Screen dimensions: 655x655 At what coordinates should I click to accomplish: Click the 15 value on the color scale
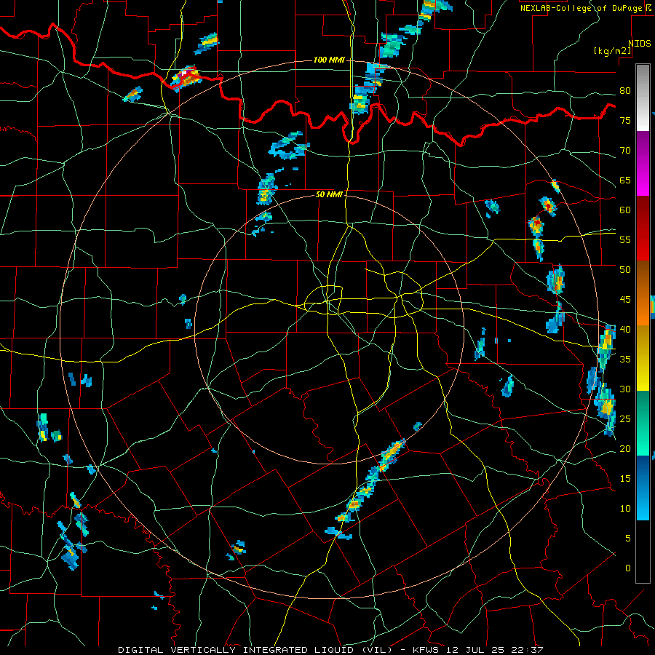click(625, 479)
